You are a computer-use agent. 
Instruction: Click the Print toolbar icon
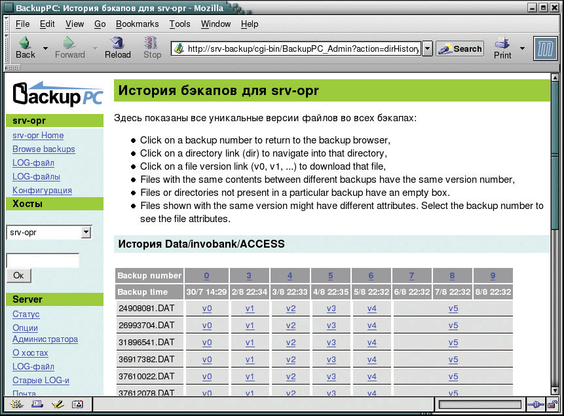click(x=502, y=48)
